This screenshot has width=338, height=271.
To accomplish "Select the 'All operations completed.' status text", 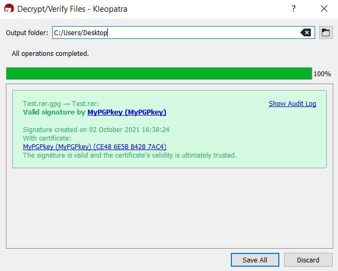I will click(x=50, y=54).
